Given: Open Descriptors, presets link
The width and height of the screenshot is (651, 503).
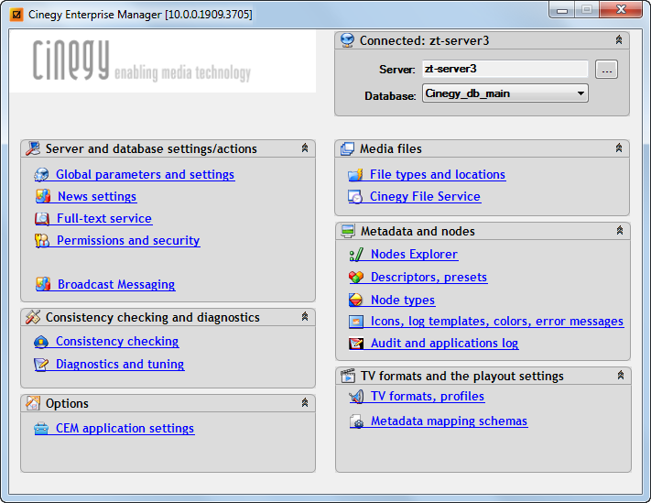Looking at the screenshot, I should click(429, 277).
